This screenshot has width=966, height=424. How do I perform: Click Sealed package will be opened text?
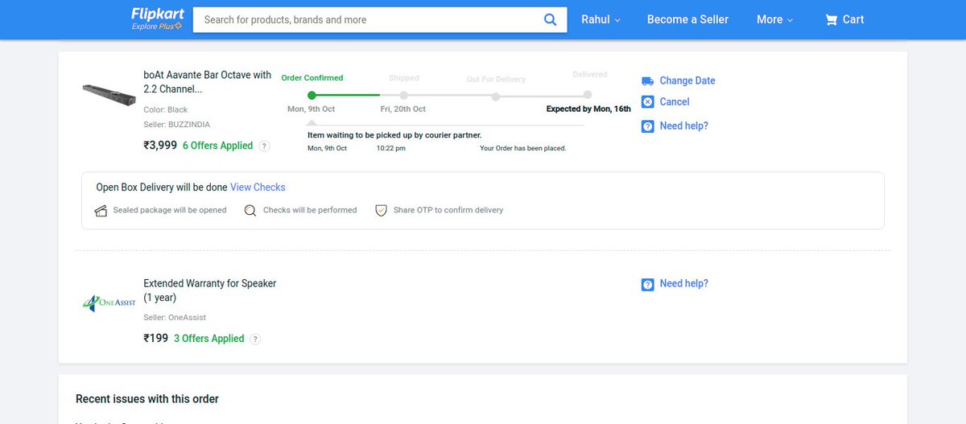point(170,210)
